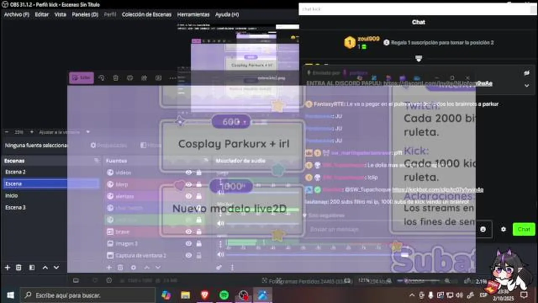Select Escena 3 in scenes list

pos(51,207)
